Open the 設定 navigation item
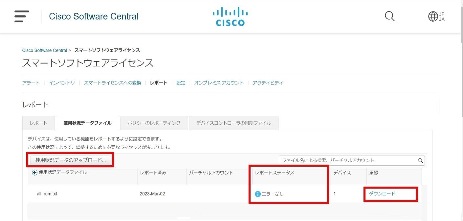 point(181,83)
